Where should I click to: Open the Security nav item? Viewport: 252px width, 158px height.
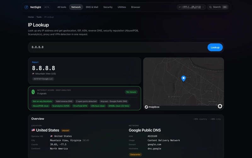[108, 7]
